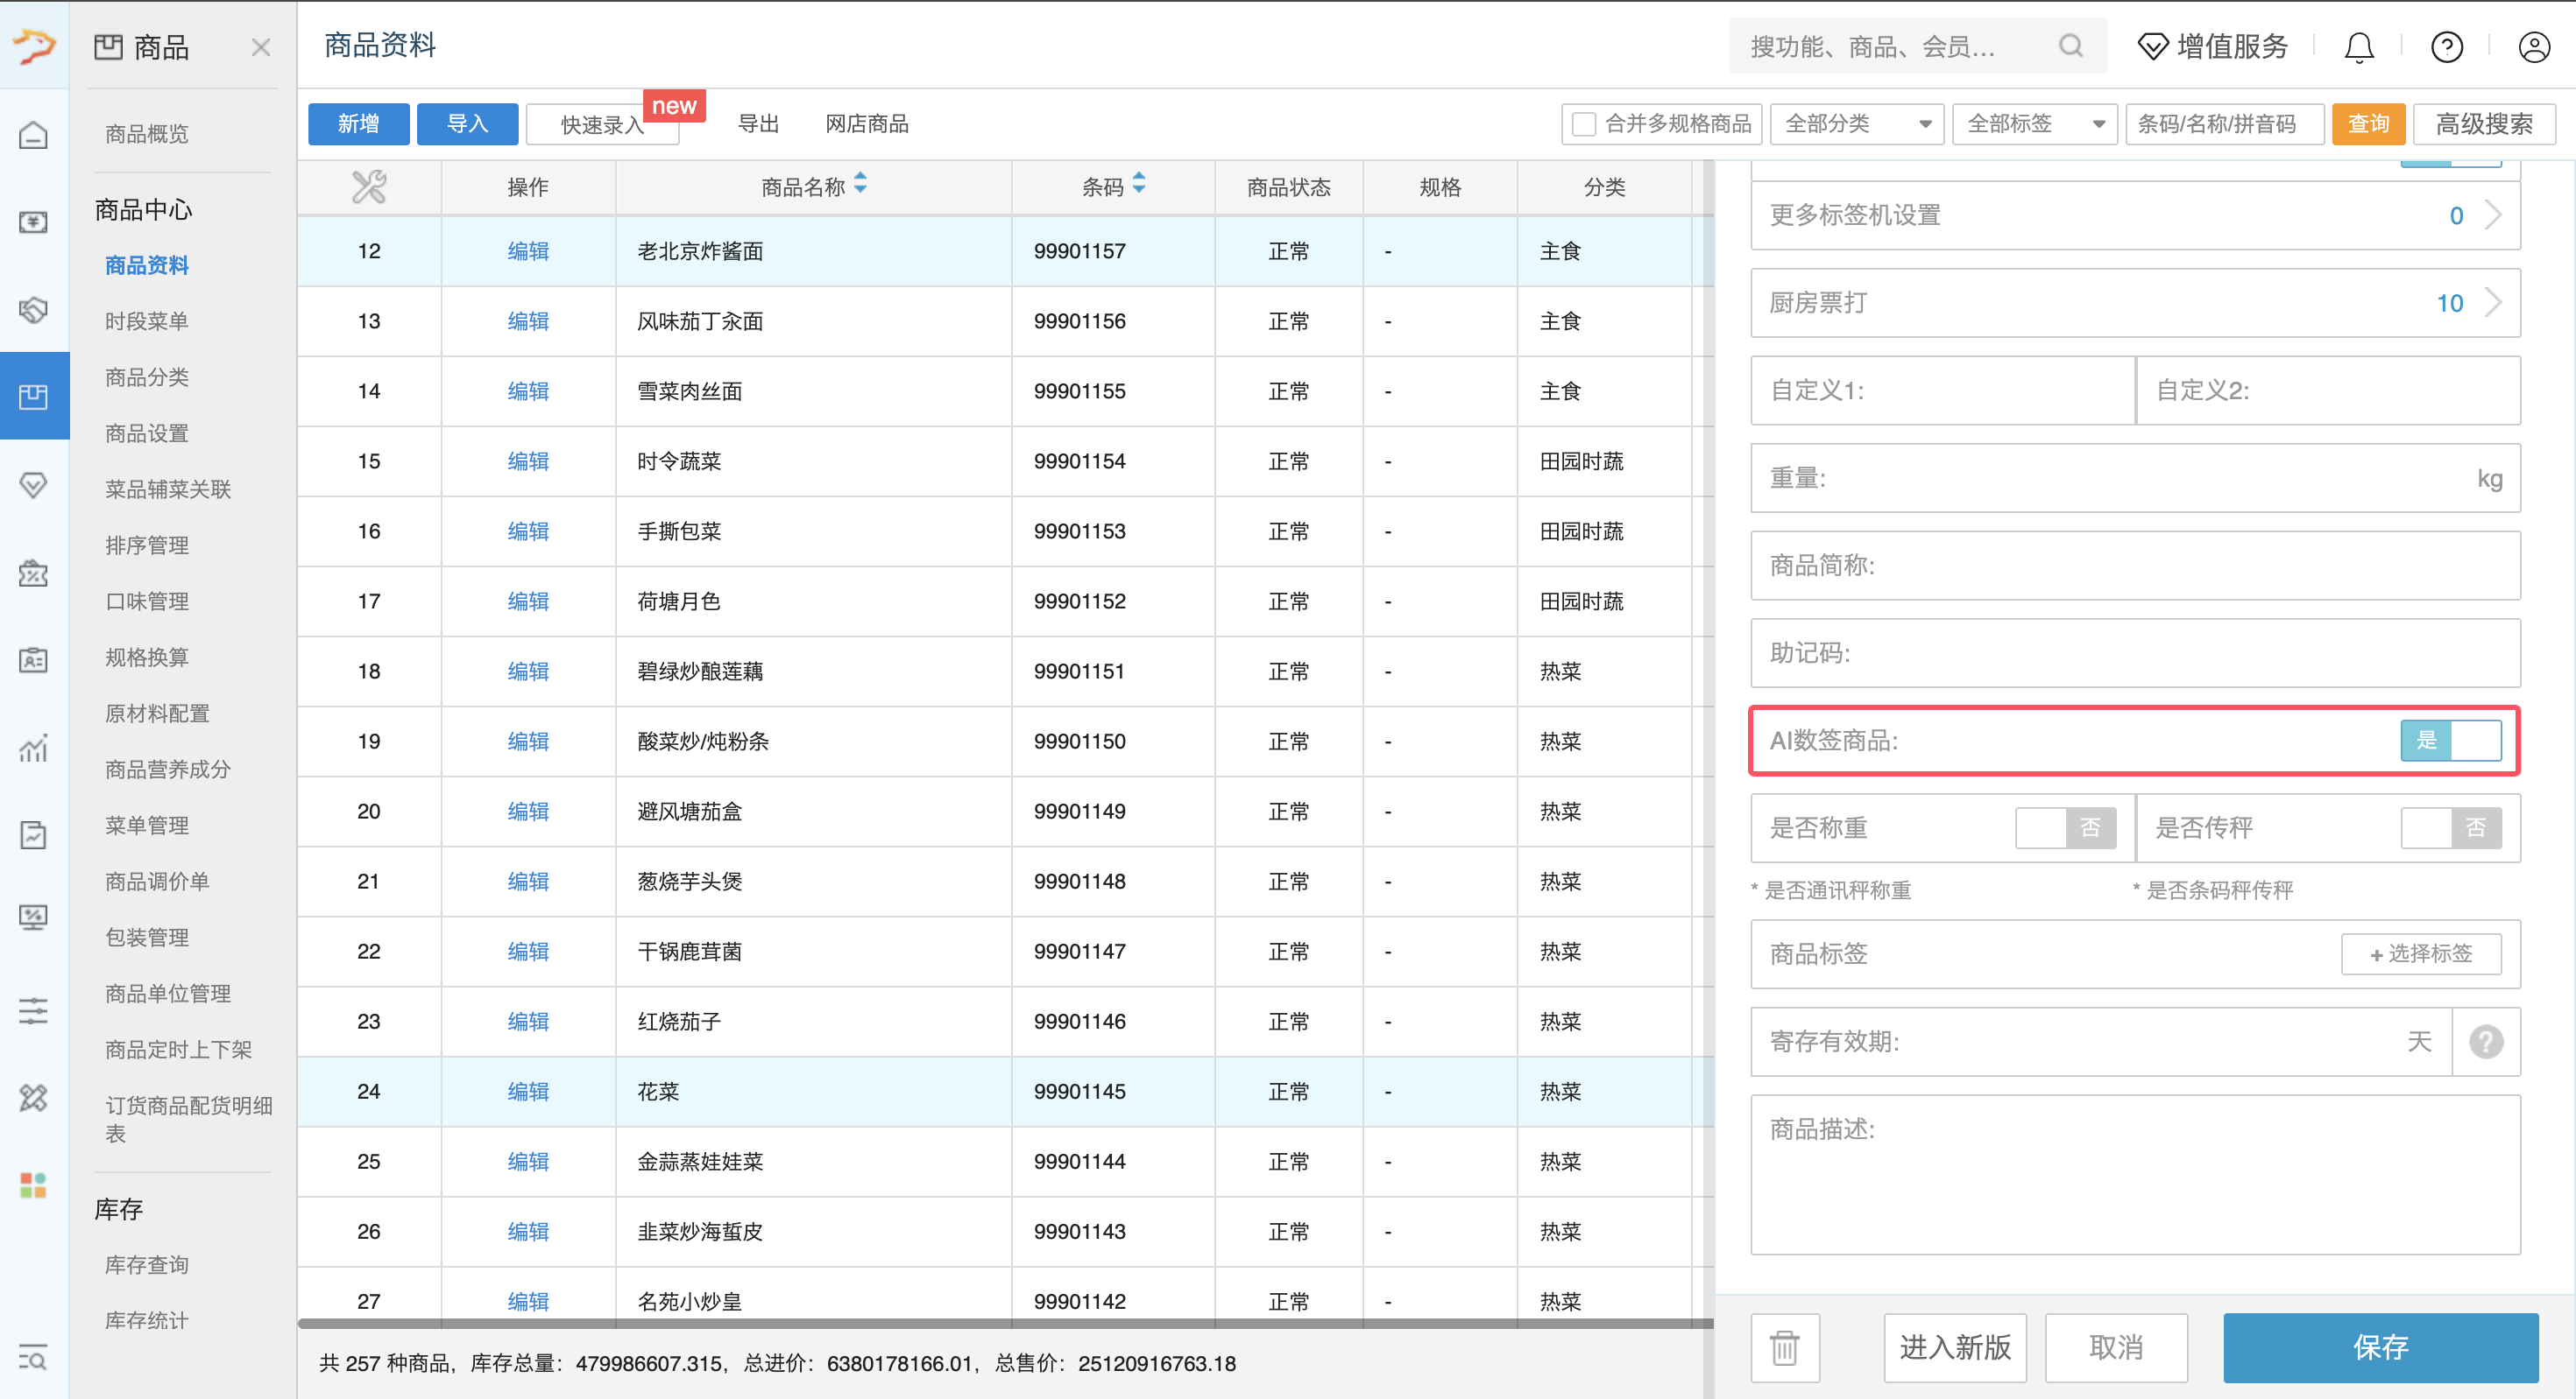Image resolution: width=2576 pixels, height=1399 pixels.
Task: Open 库存查询 in the side menu
Action: point(147,1265)
